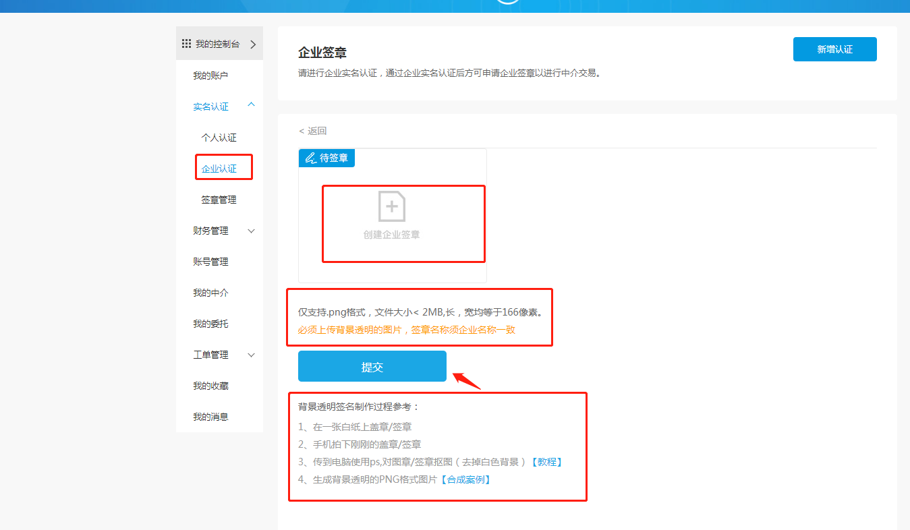Open the 【教程】 tutorial link
910x530 pixels.
(546, 462)
